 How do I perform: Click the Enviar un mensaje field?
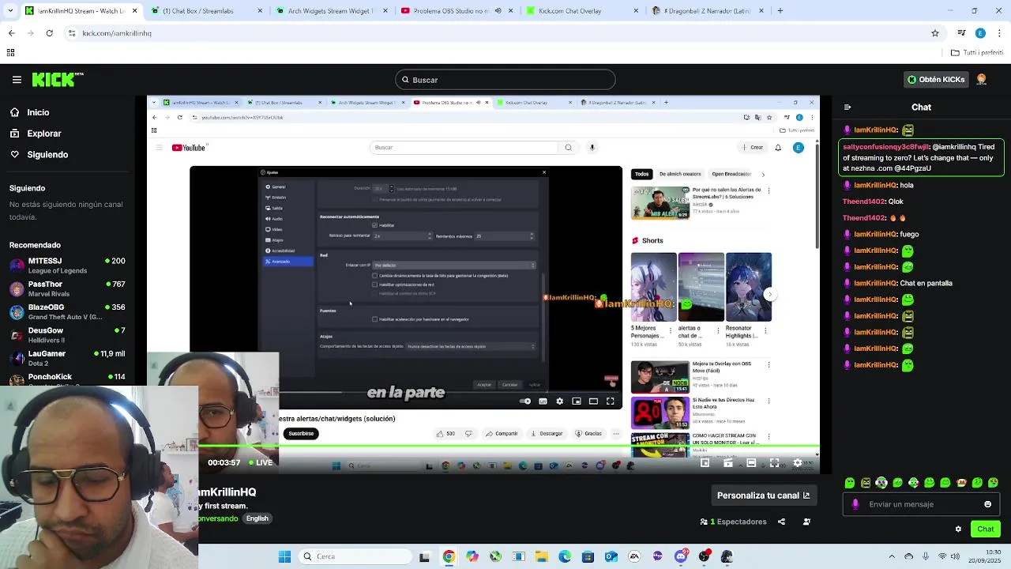pos(920,504)
